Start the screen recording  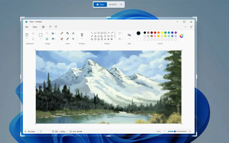point(100,4)
